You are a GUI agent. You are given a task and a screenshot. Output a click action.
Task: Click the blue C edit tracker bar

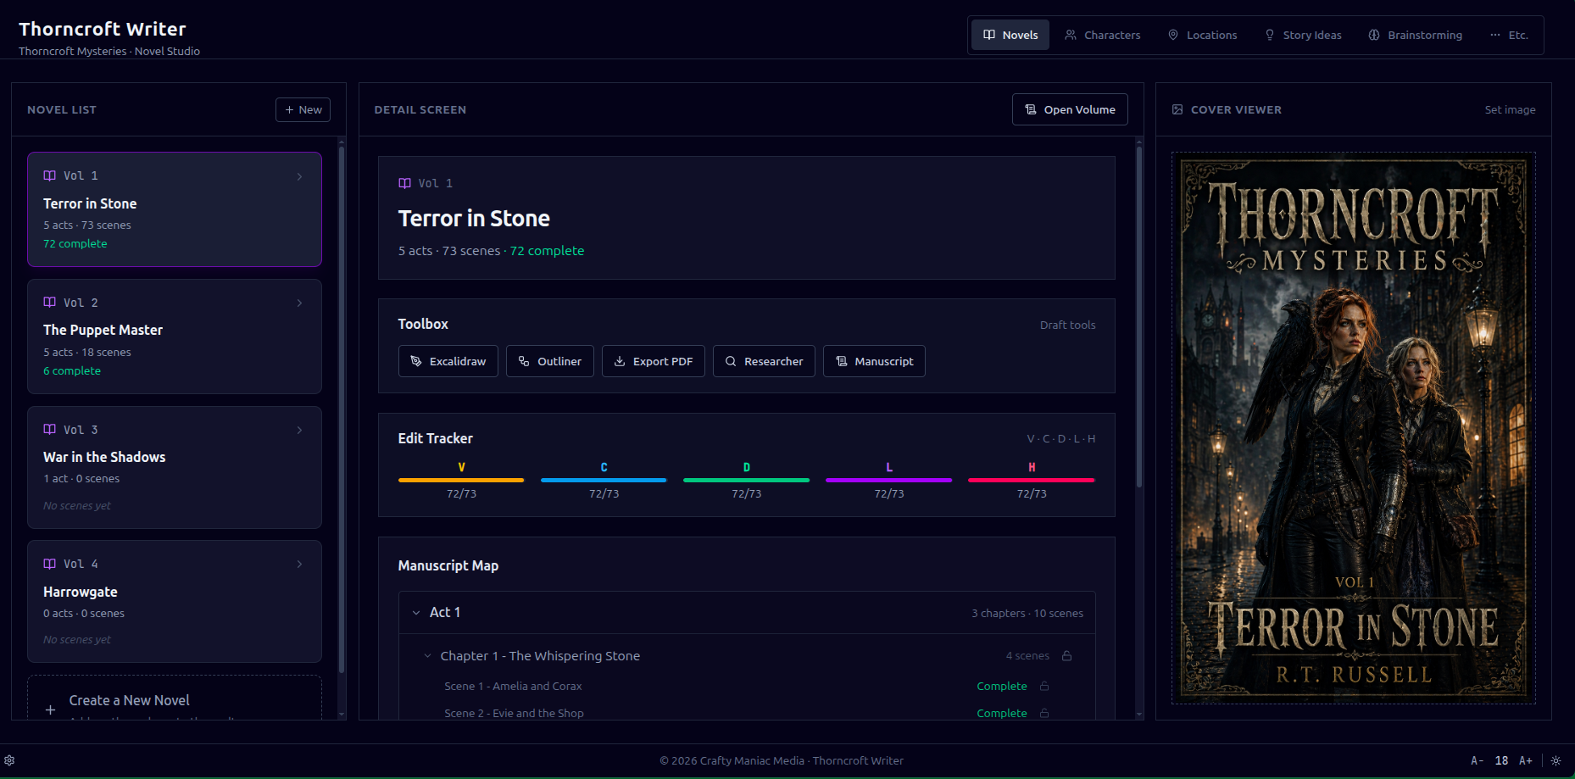pyautogui.click(x=604, y=480)
